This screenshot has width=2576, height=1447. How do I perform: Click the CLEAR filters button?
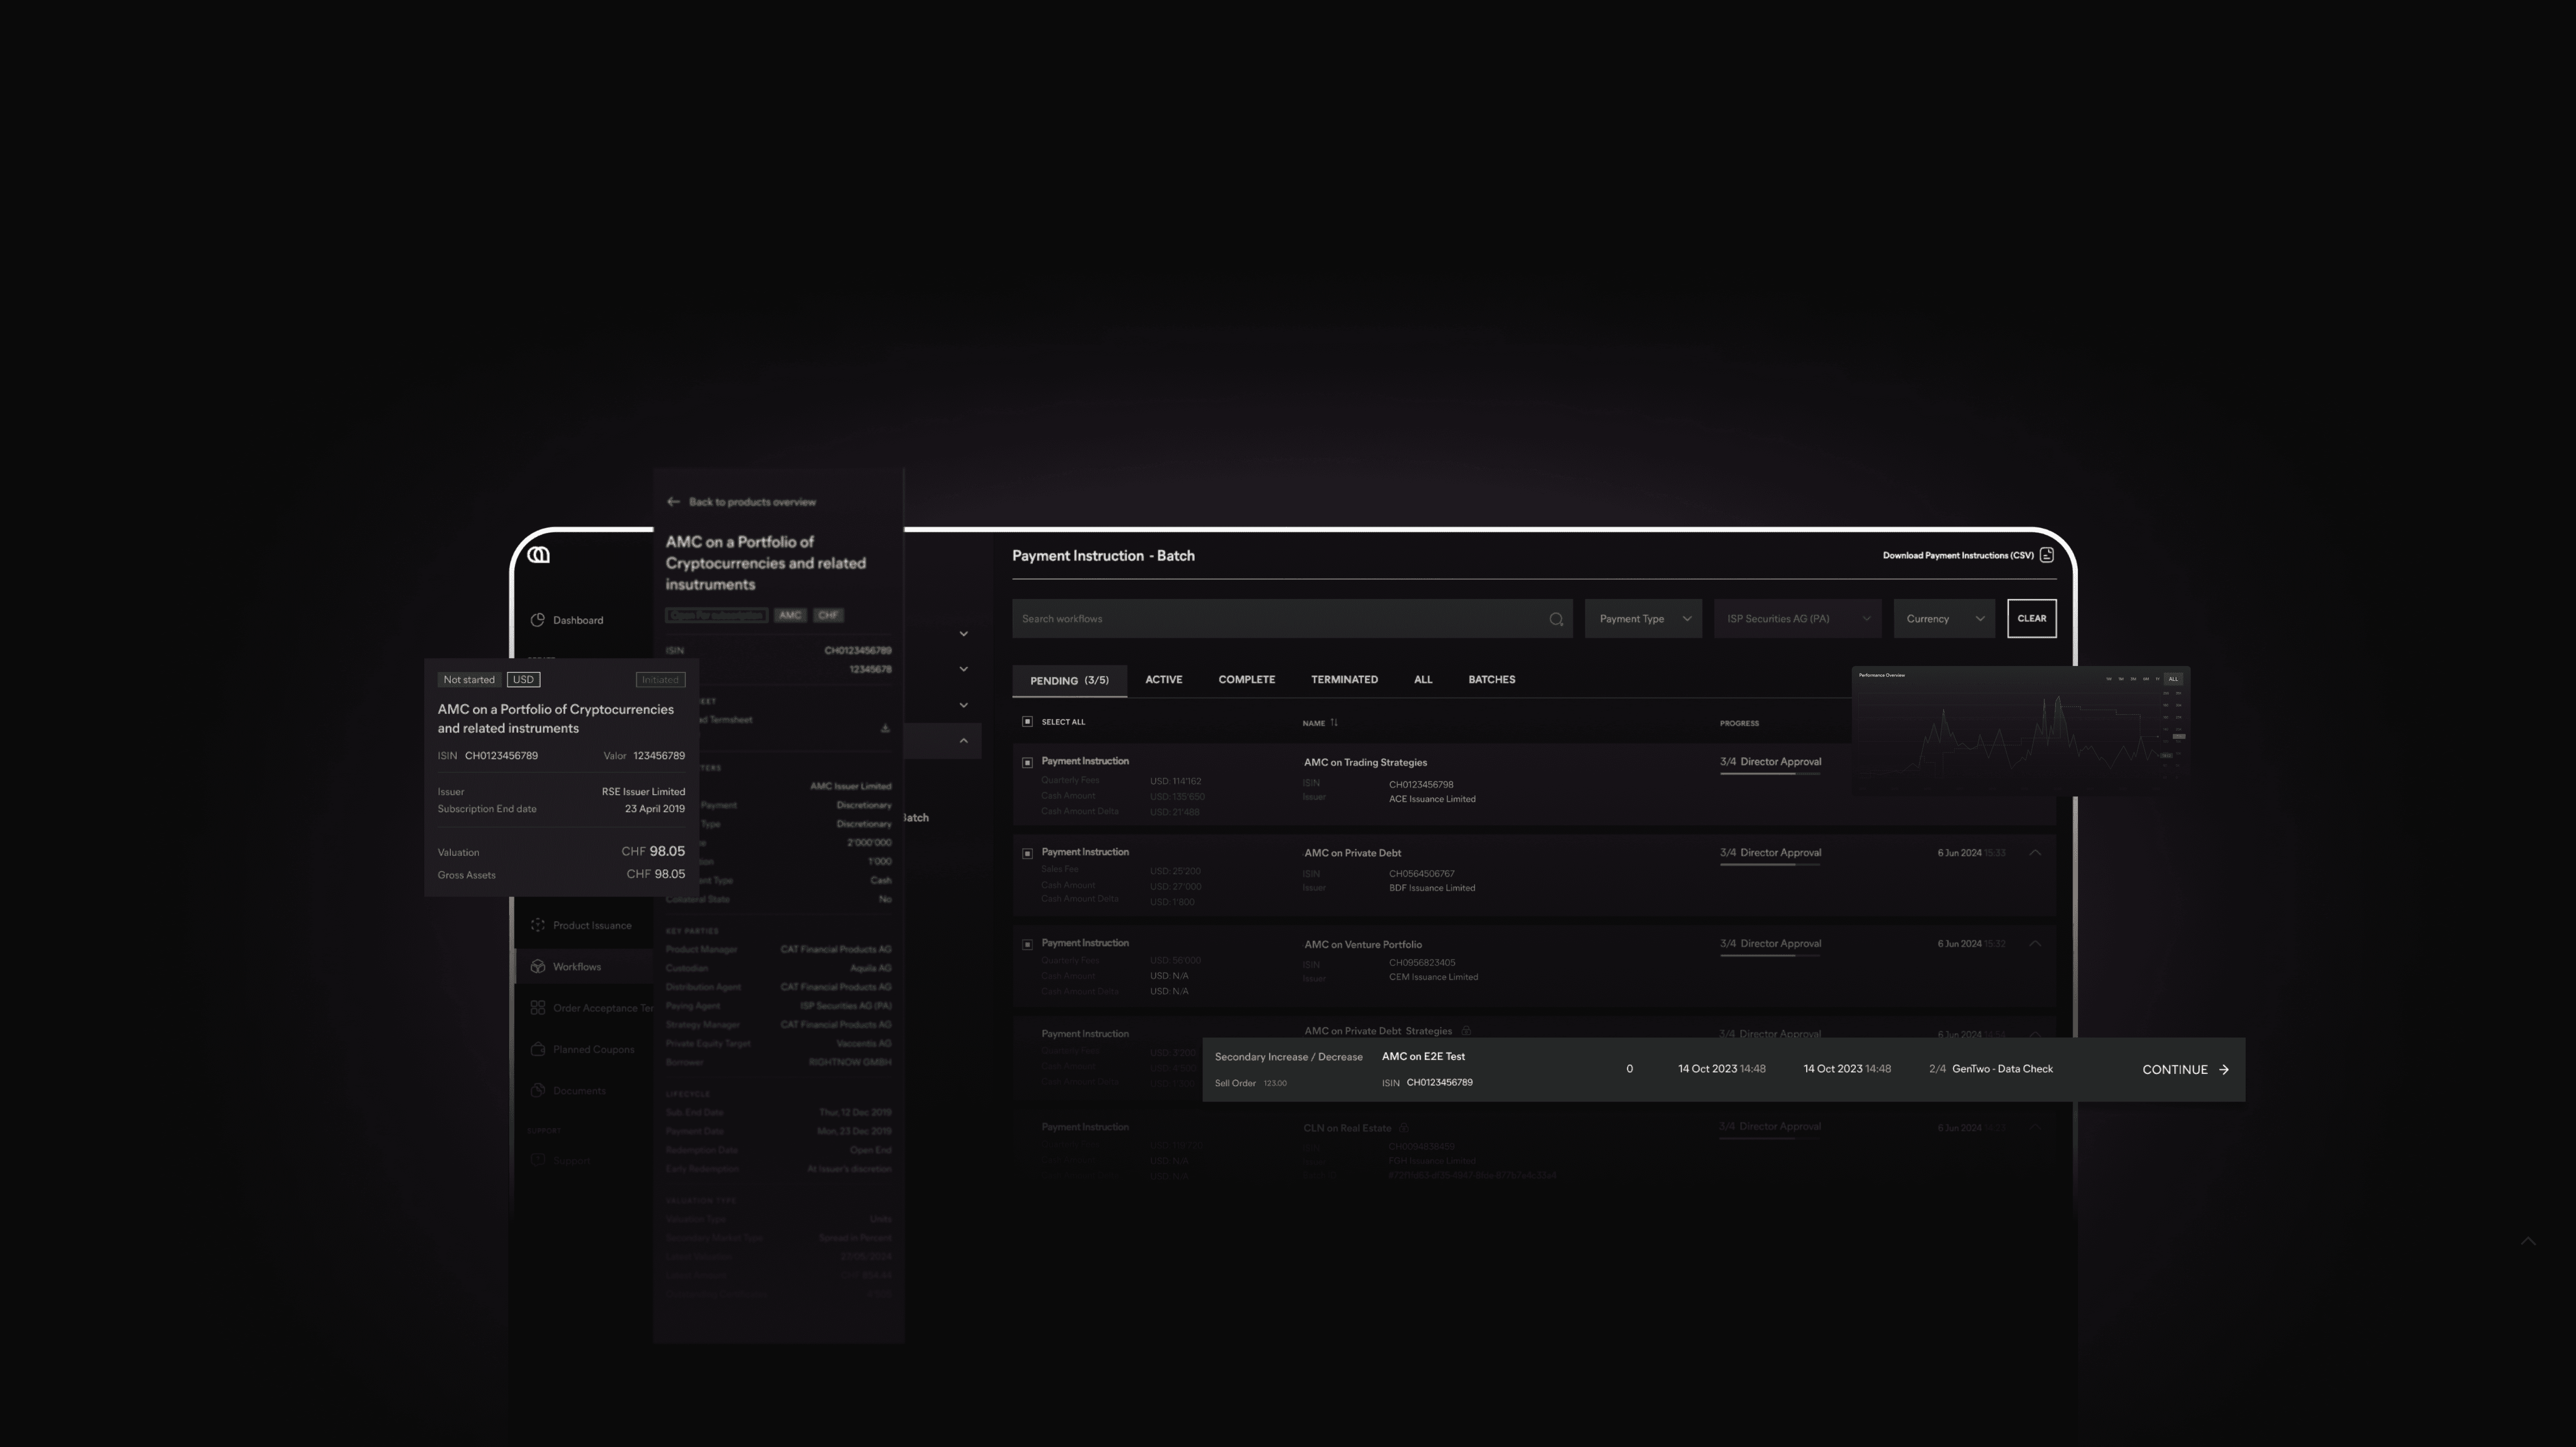click(x=2031, y=619)
